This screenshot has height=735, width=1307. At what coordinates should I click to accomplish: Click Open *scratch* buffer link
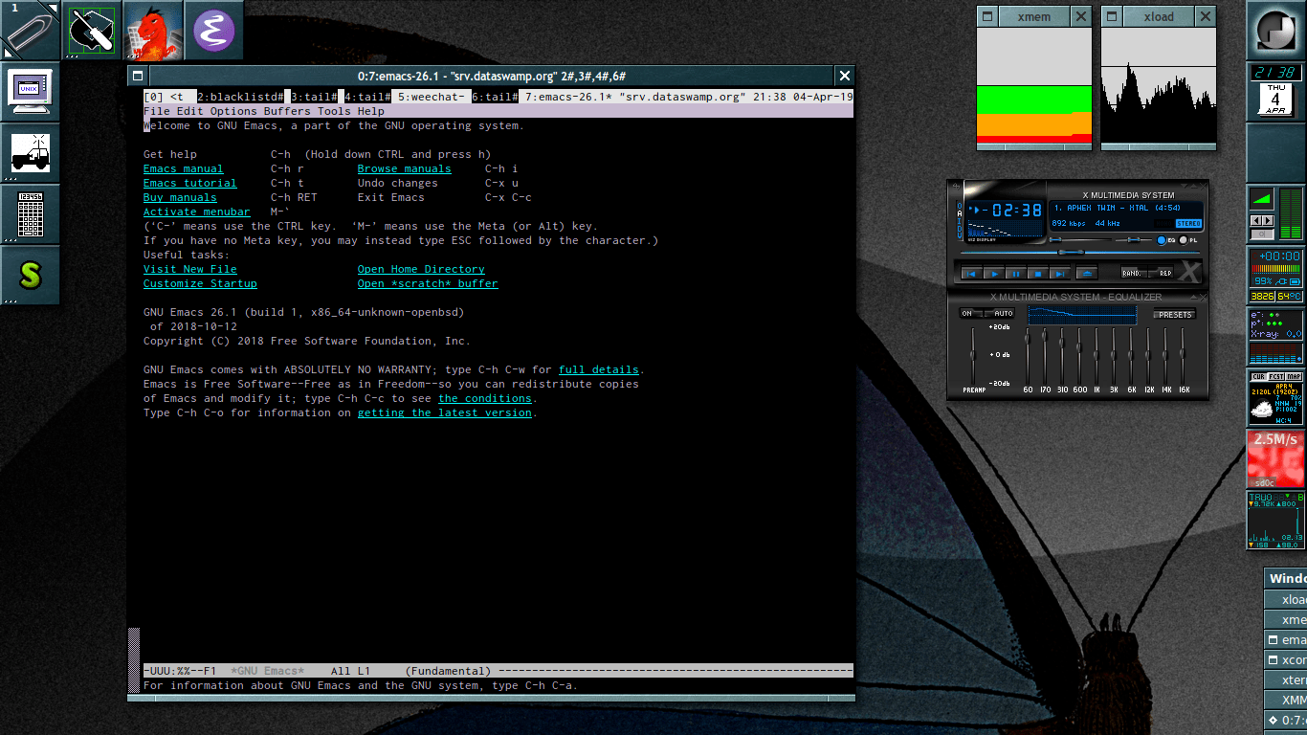[x=428, y=283]
